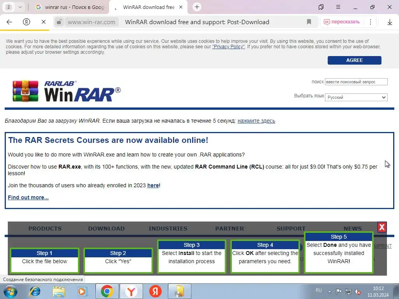
Task: Click the 'here' enrollment link
Action: 153,185
